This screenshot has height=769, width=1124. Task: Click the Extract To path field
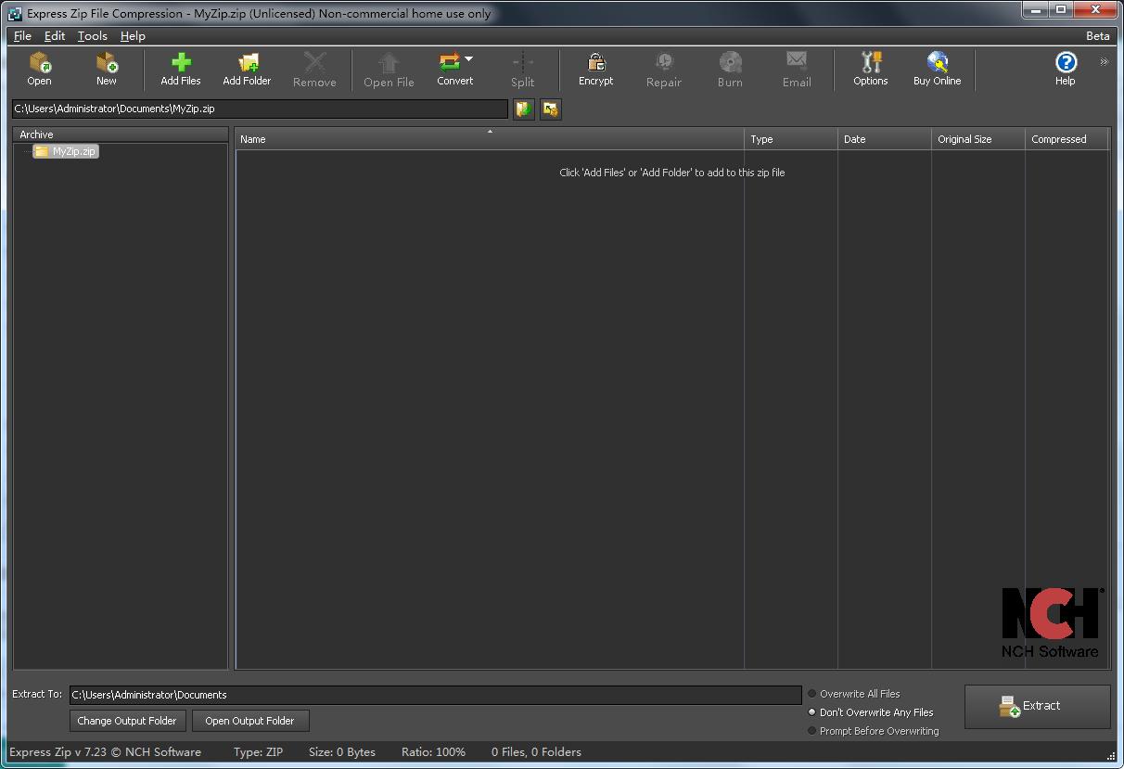pos(435,695)
